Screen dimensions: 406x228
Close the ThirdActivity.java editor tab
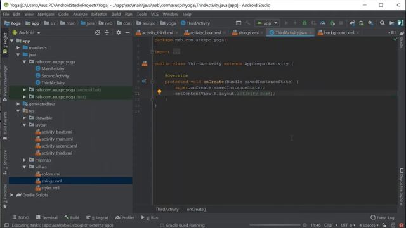(x=310, y=33)
